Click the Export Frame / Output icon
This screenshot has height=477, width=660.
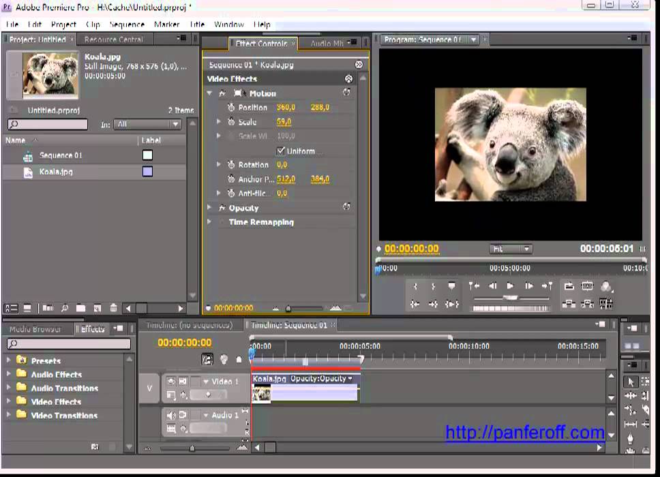pos(606,286)
